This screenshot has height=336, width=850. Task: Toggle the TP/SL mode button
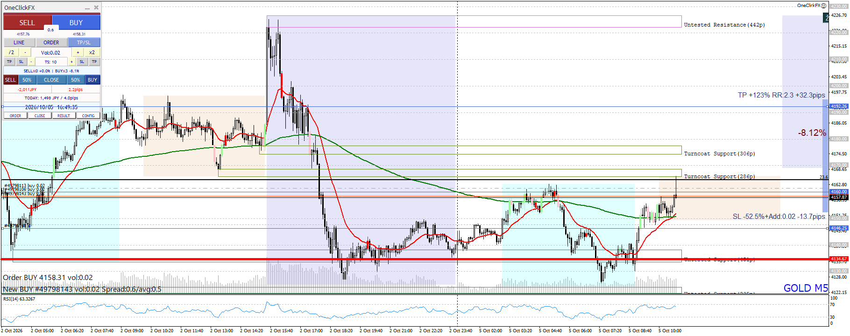click(x=84, y=42)
